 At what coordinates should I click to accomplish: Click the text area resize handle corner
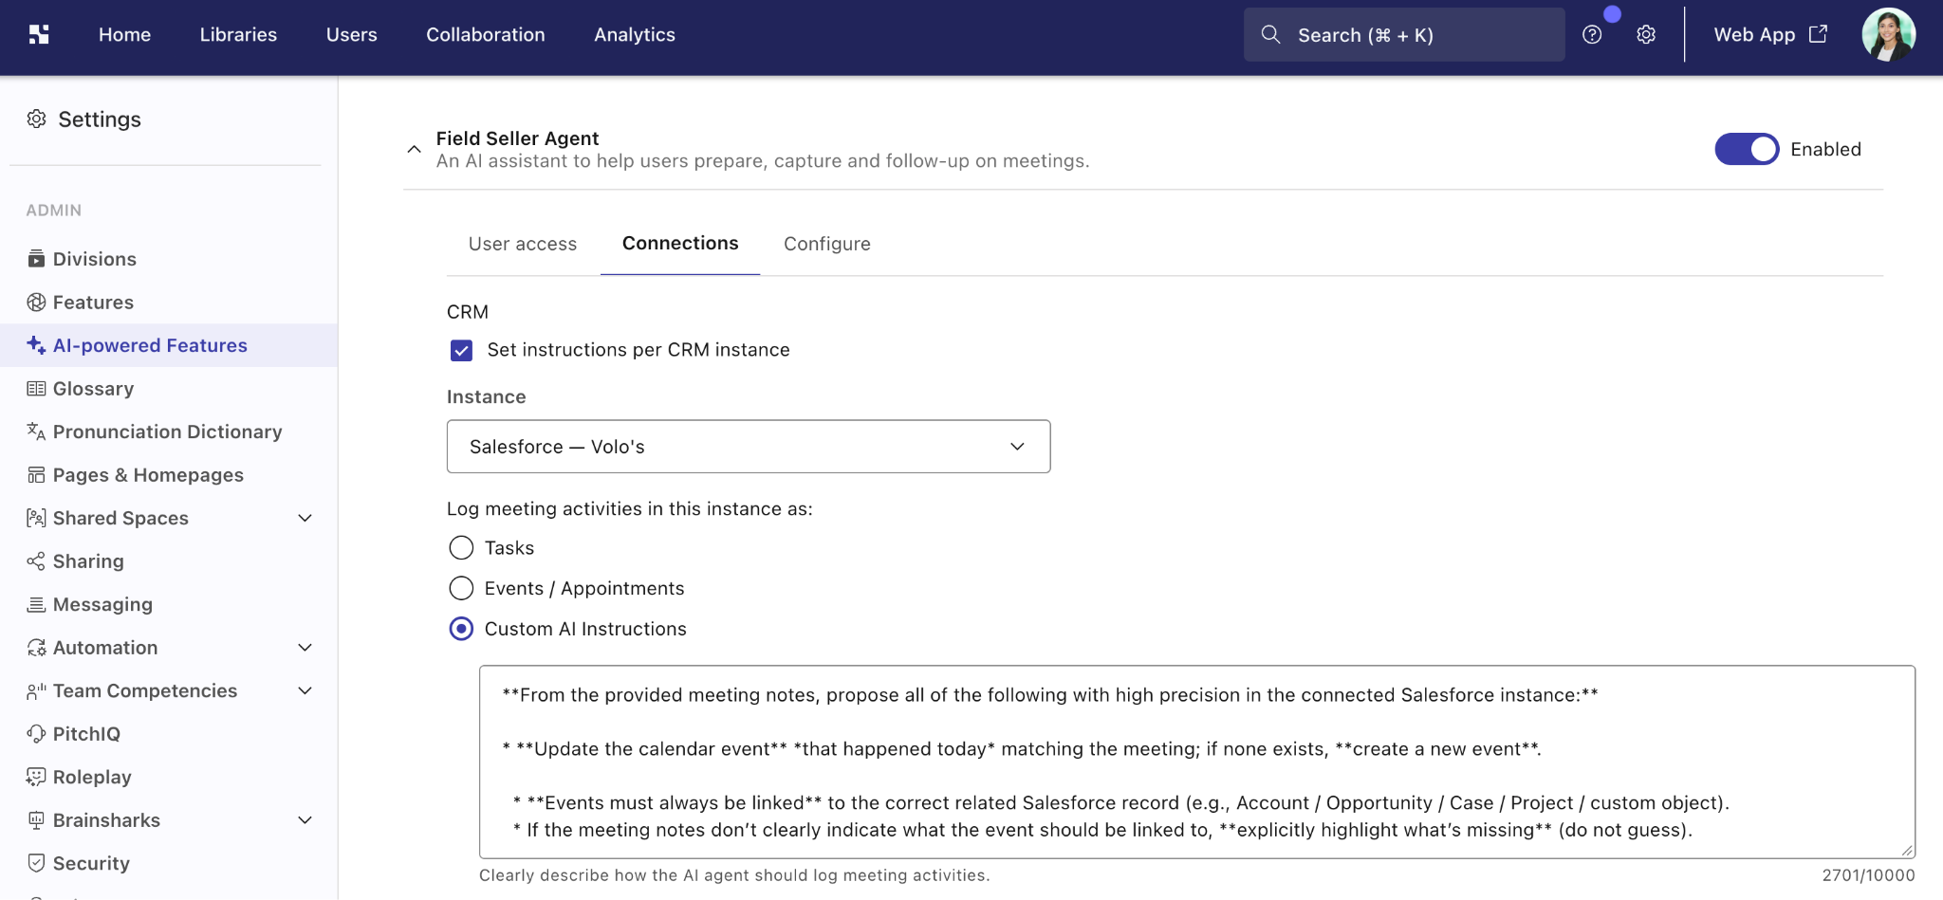(x=1907, y=851)
